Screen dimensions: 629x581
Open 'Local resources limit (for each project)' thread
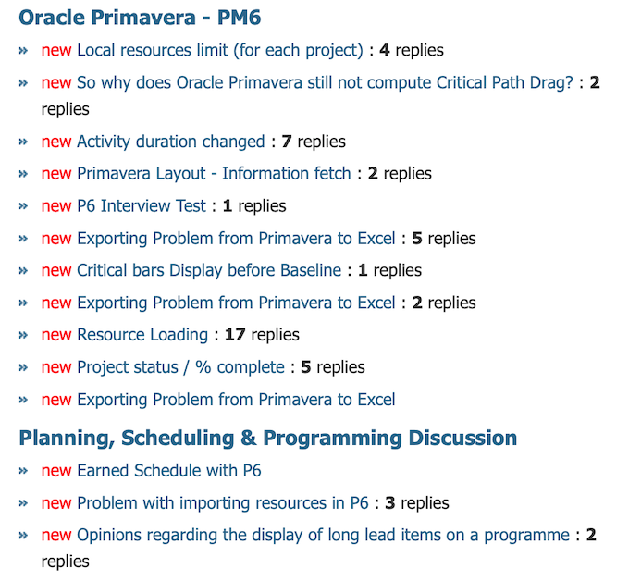220,51
